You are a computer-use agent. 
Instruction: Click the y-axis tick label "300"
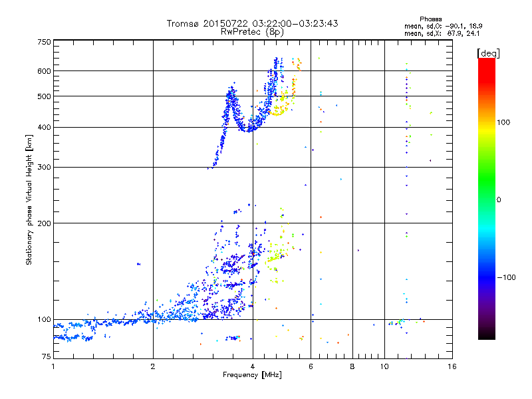click(x=44, y=167)
